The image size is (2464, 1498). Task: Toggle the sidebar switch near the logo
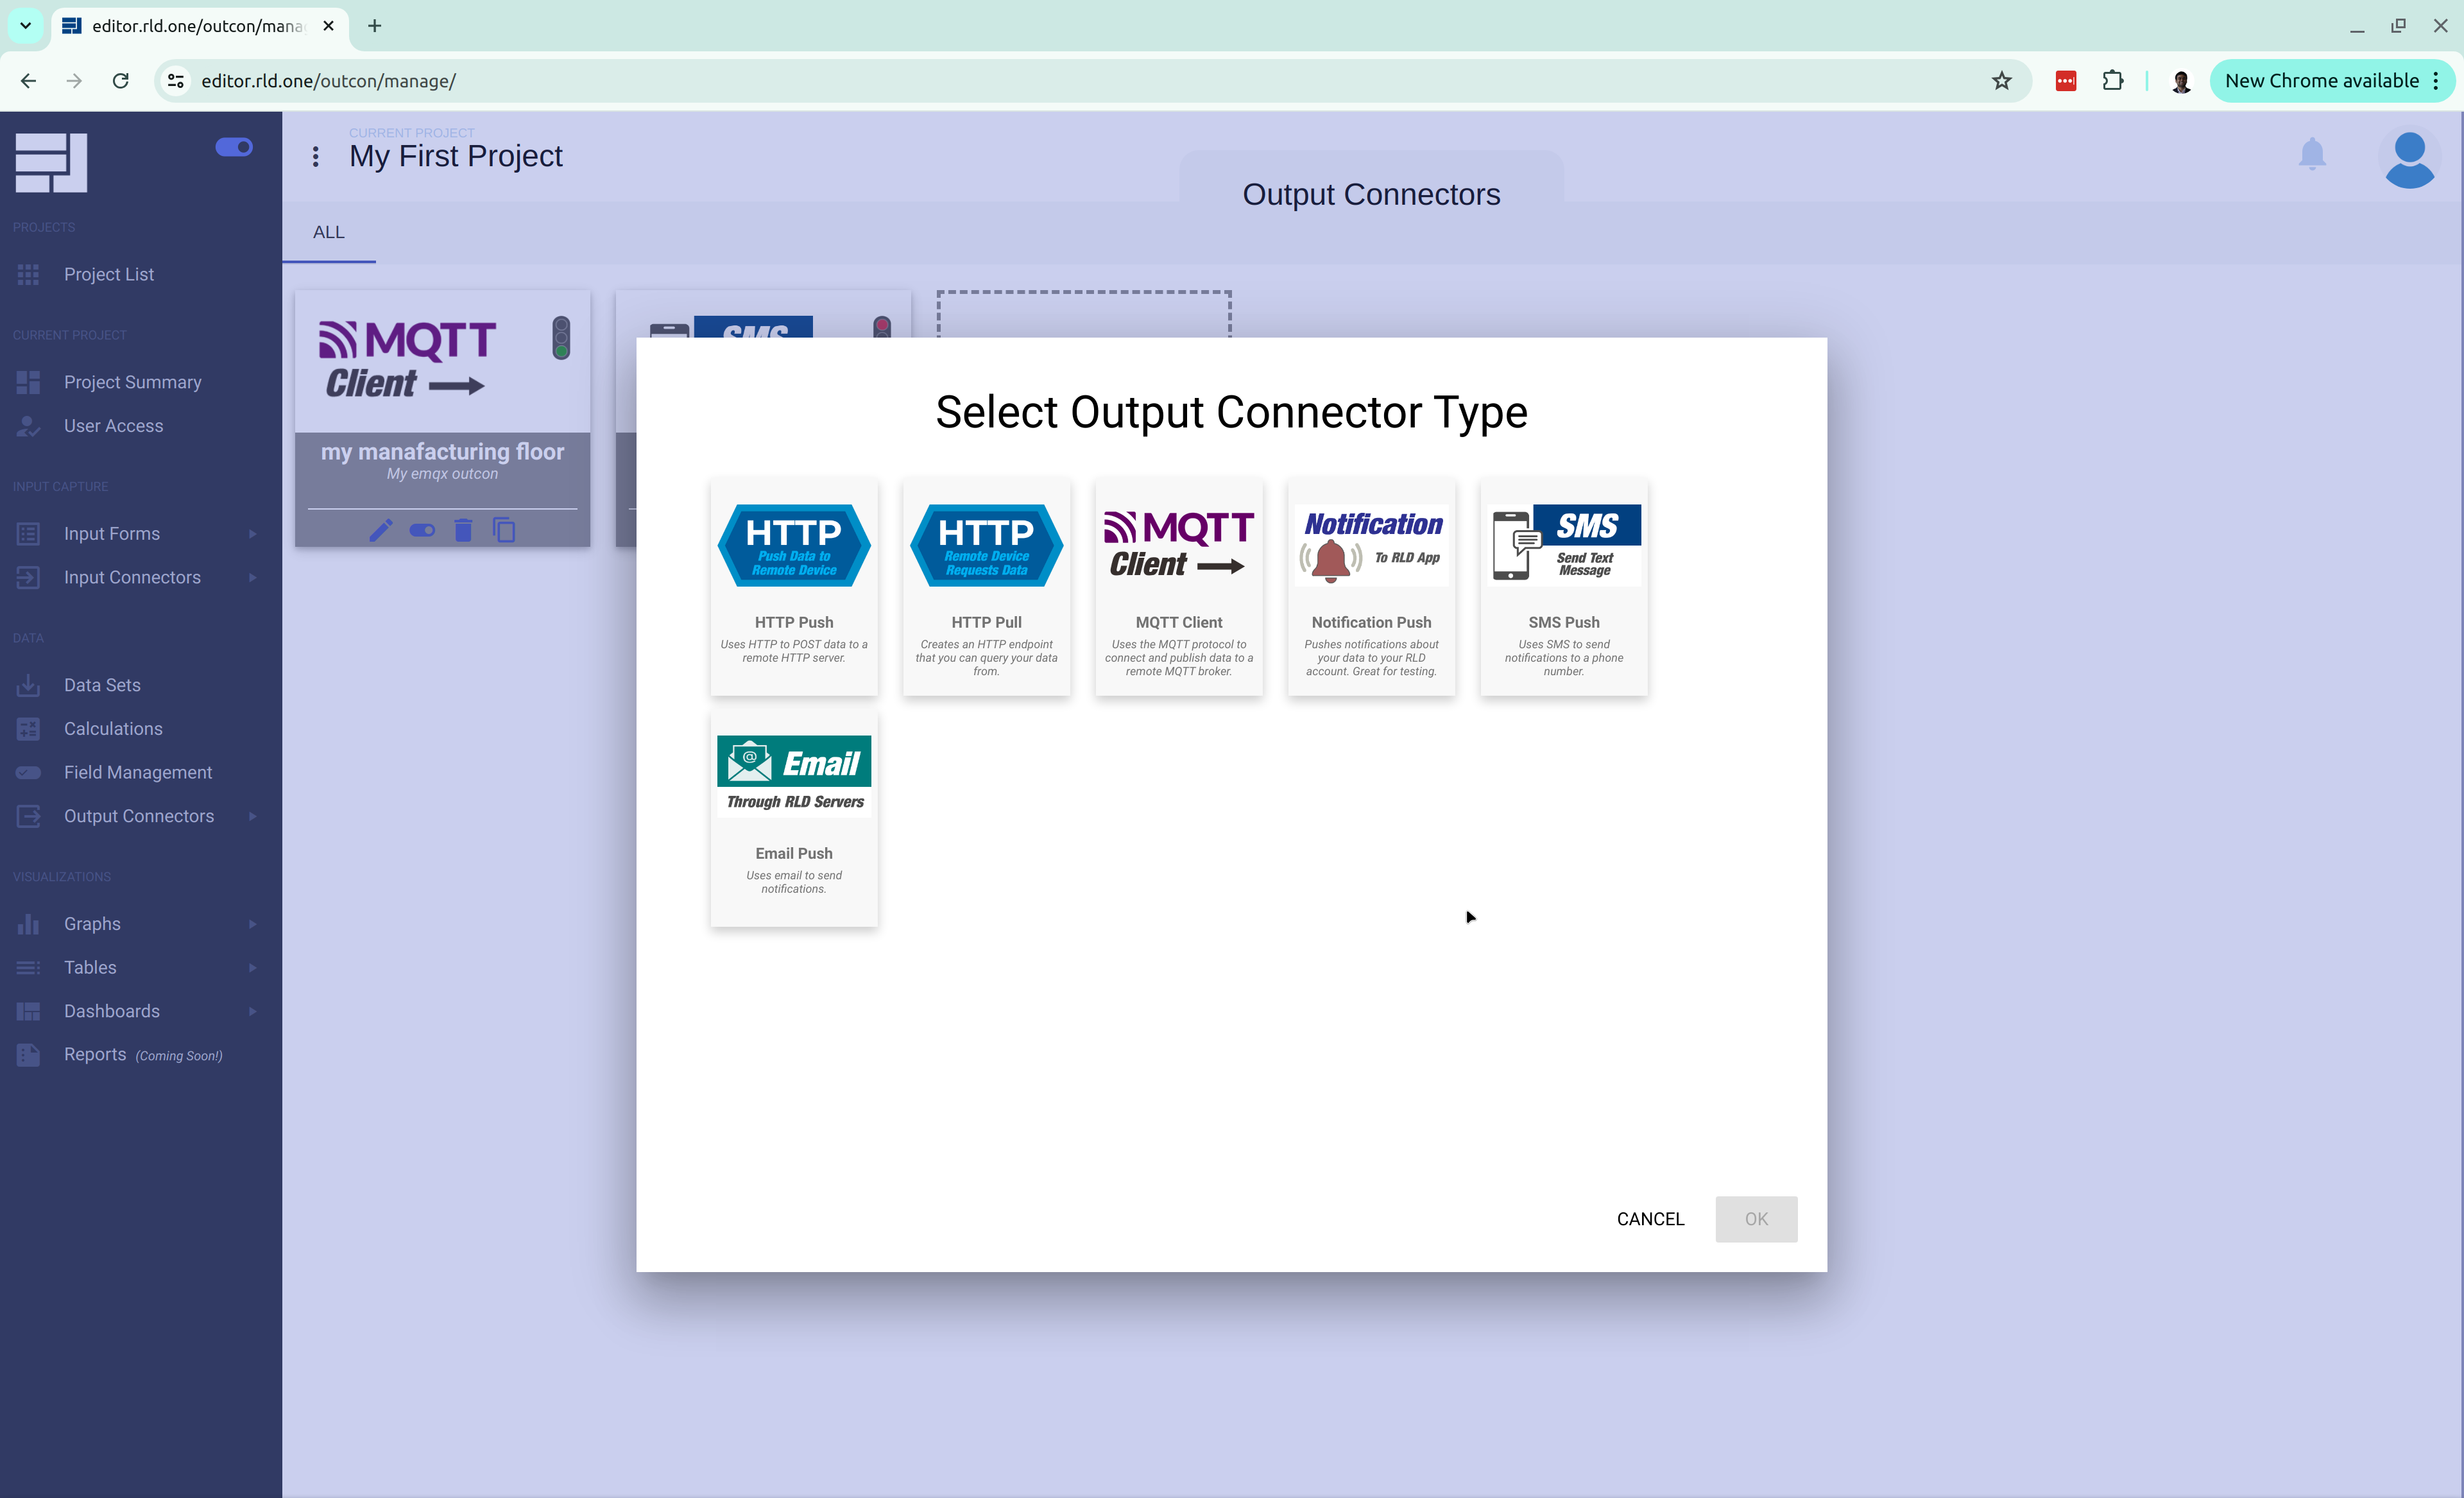tap(234, 147)
